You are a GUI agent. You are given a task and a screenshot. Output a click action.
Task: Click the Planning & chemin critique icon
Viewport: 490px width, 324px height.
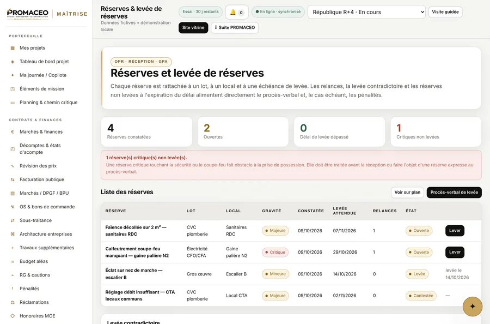pos(13,103)
